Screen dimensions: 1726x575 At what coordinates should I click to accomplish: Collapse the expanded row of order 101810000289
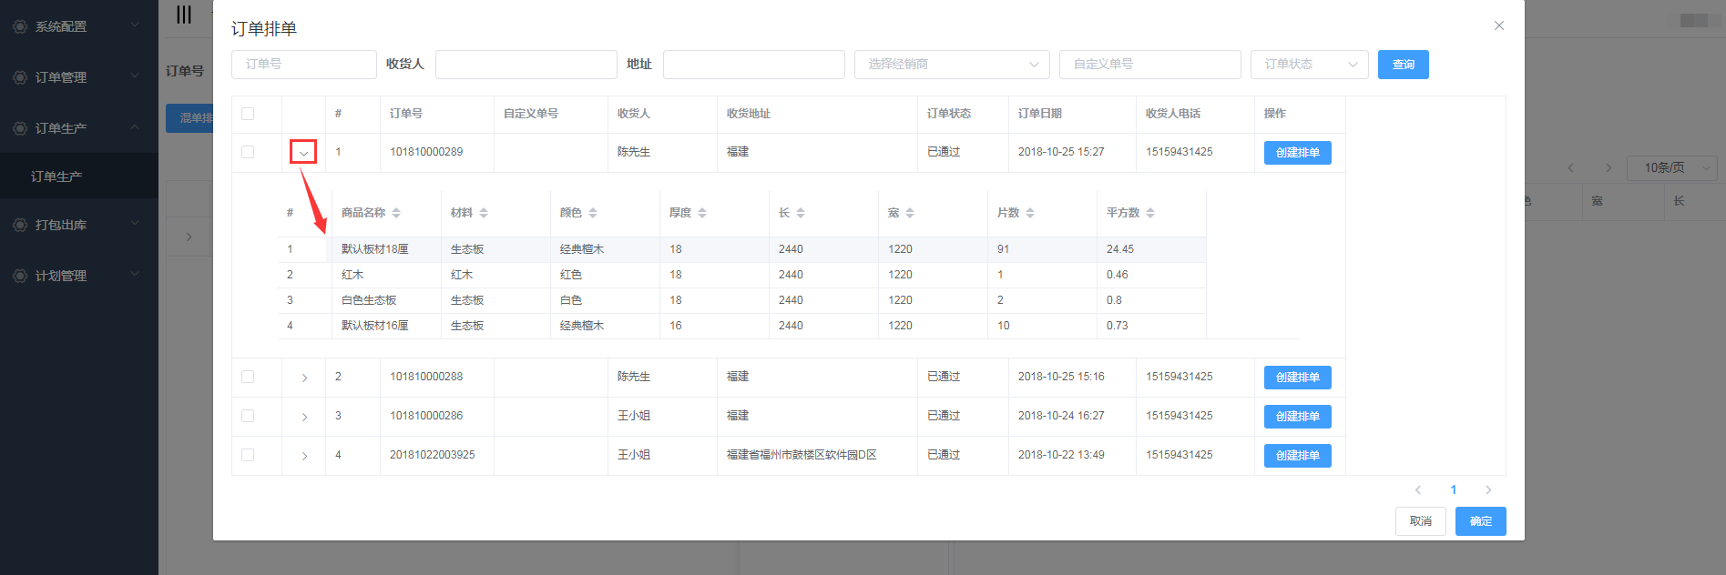click(x=303, y=152)
